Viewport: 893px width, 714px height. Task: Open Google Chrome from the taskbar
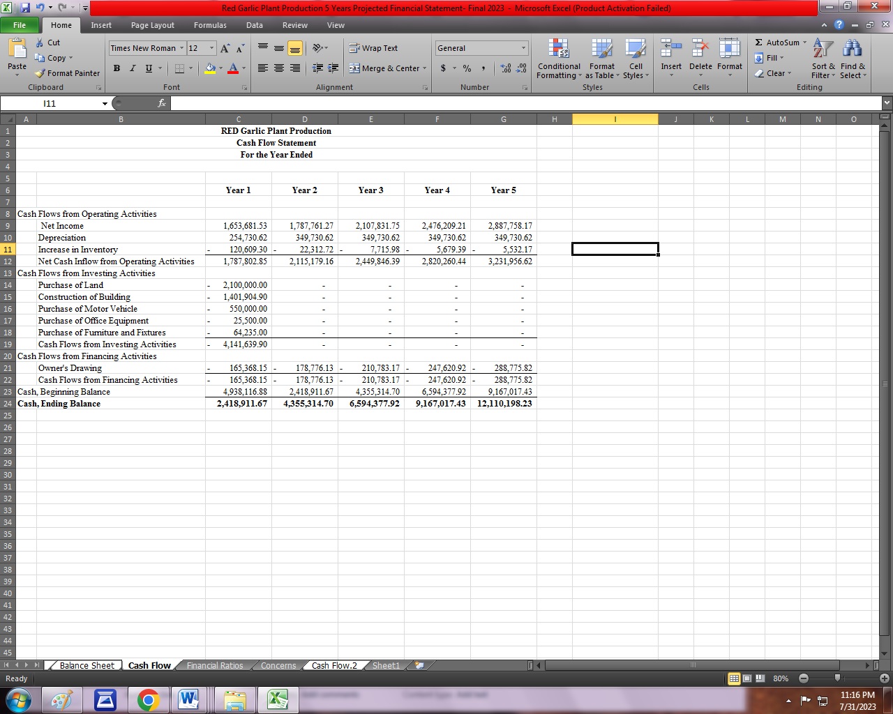(148, 699)
